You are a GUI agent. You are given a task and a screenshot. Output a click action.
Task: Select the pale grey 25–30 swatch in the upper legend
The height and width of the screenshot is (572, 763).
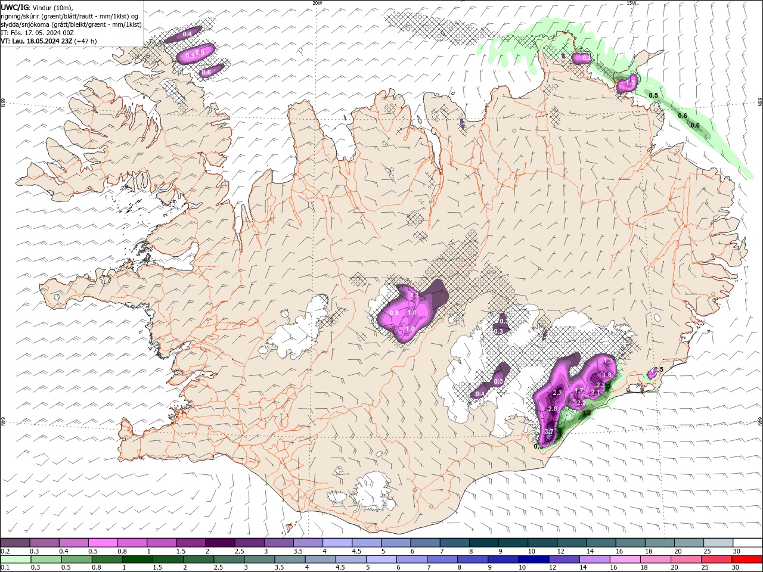click(718, 543)
